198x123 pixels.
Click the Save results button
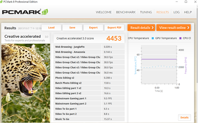point(72,27)
